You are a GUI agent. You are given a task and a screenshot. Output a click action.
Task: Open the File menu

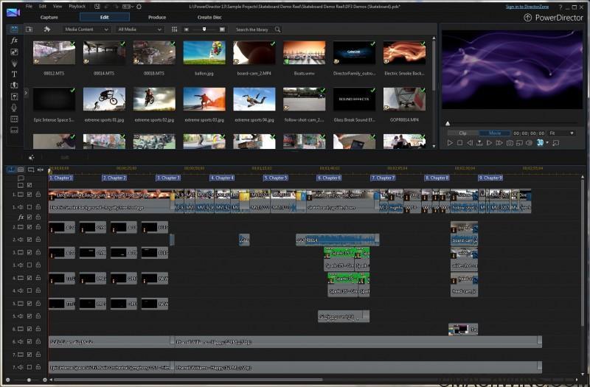[29, 7]
